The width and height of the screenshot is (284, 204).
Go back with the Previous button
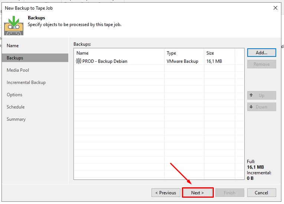(166, 192)
